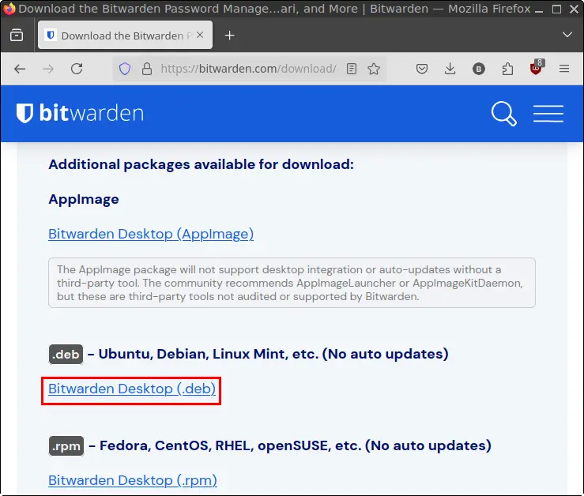The image size is (584, 496).
Task: Close the Firefox window
Action: tap(574, 9)
